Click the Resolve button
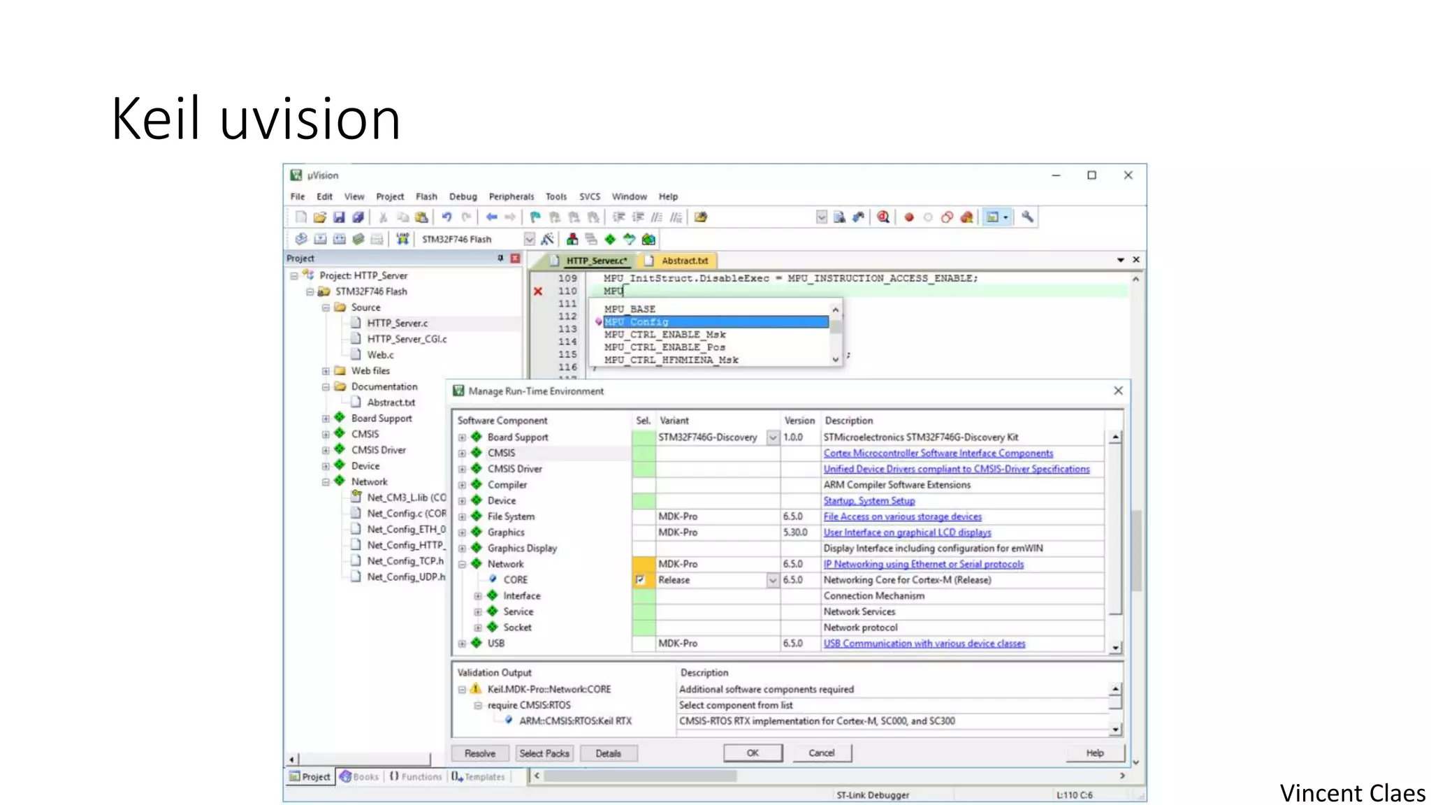The image size is (1431, 805). 480,753
